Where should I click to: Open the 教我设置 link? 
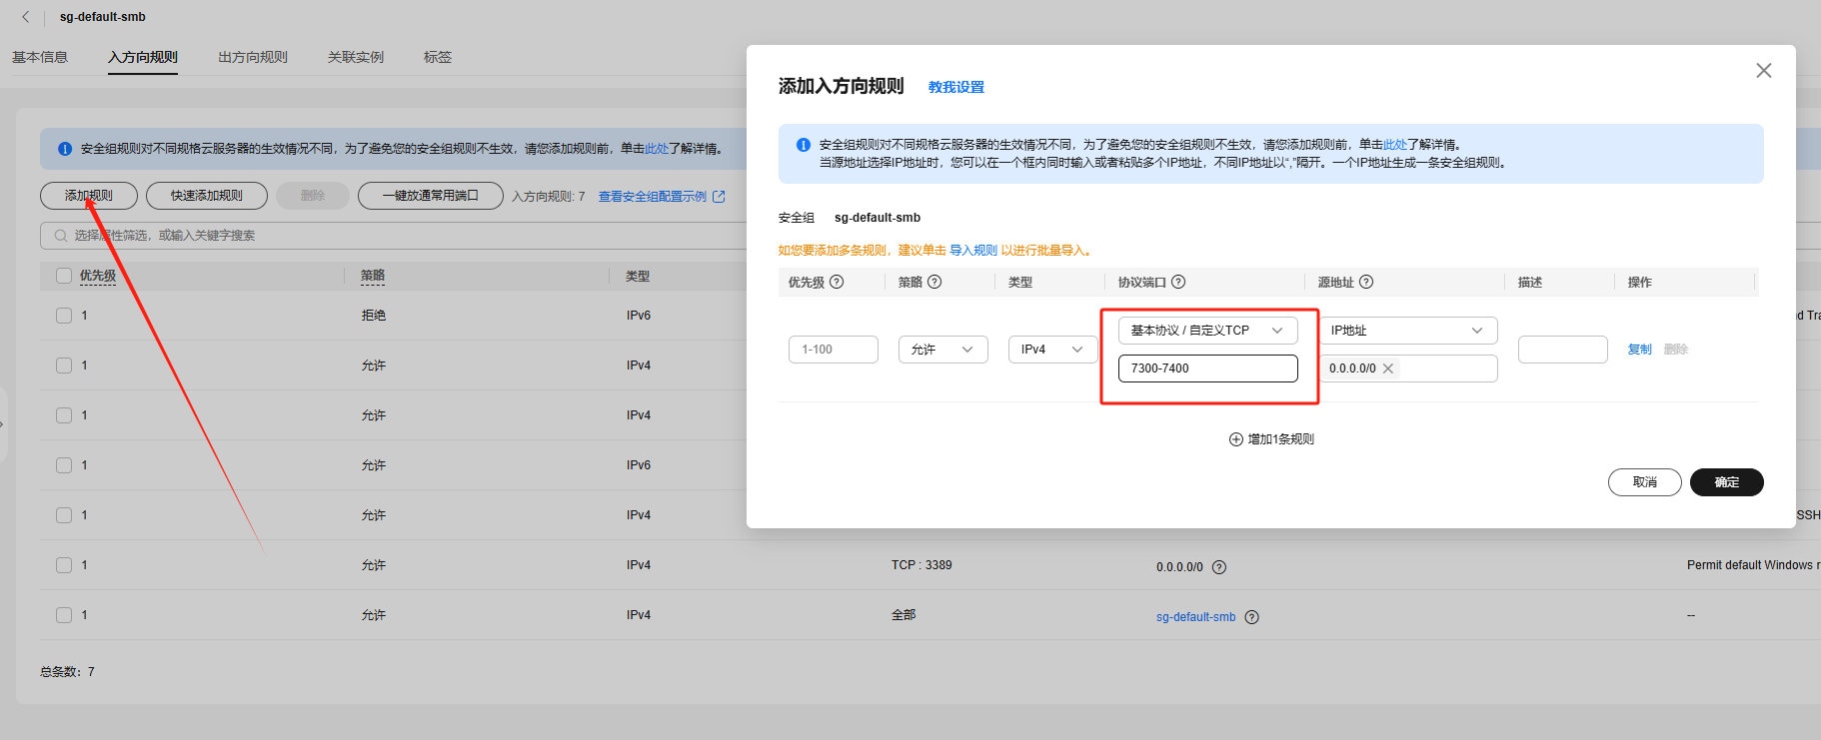[956, 87]
